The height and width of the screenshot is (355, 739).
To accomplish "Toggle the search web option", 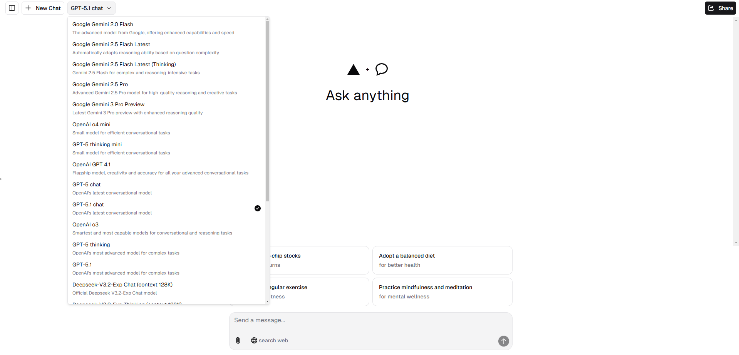I will click(270, 340).
